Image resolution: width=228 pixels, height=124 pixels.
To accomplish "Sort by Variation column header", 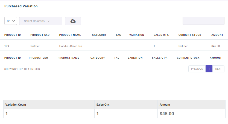I will (137, 35).
